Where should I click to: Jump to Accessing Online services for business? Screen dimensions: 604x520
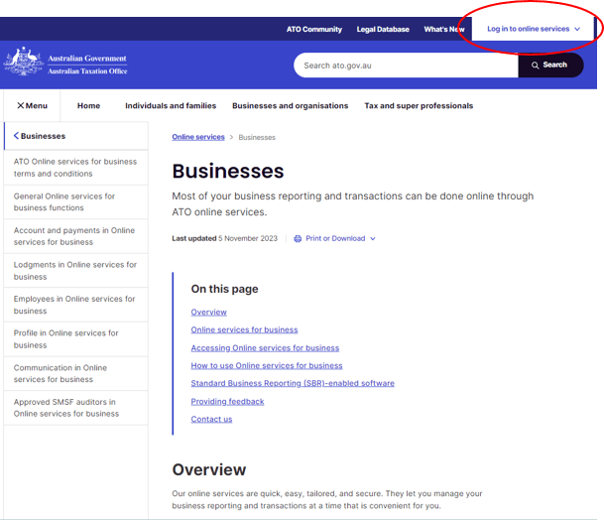(x=265, y=348)
